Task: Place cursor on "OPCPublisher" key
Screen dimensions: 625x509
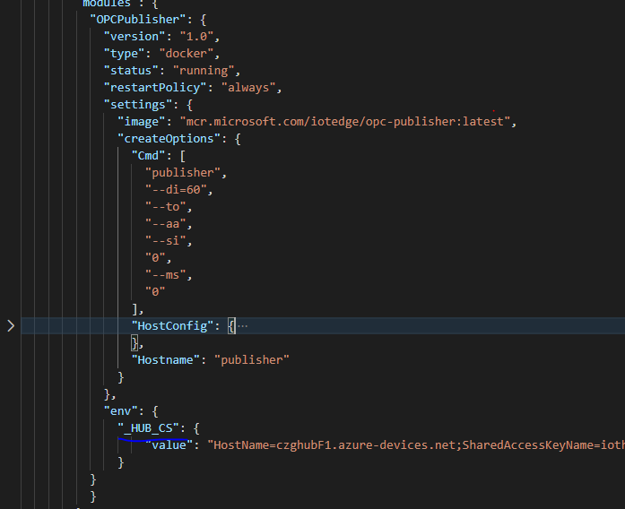Action: point(137,20)
